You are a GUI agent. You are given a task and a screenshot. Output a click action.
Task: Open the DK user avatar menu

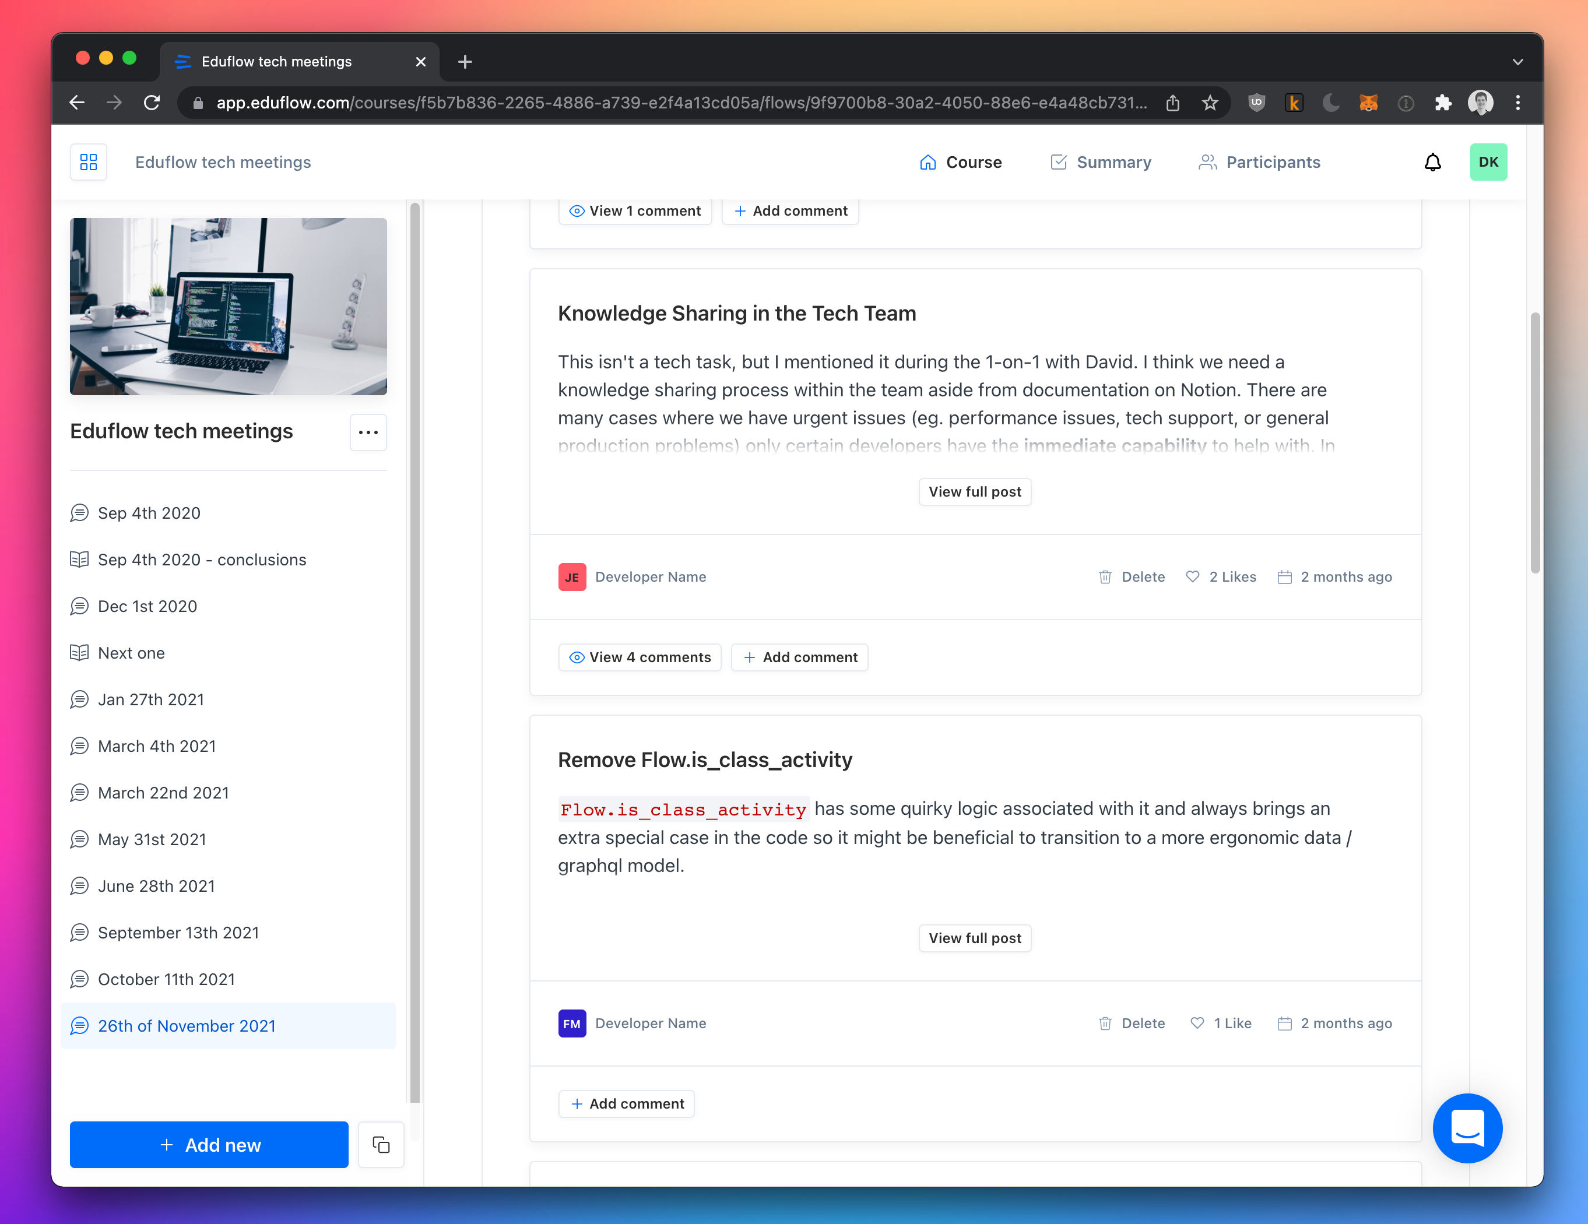(x=1488, y=162)
